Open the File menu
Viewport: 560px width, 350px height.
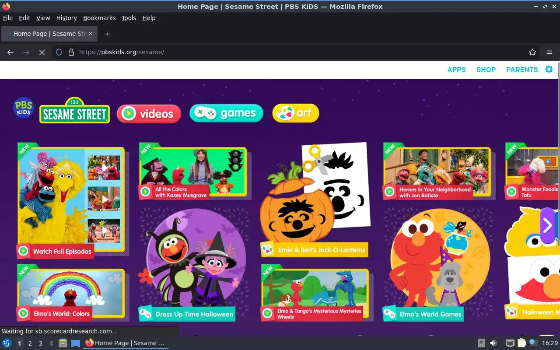tap(8, 18)
